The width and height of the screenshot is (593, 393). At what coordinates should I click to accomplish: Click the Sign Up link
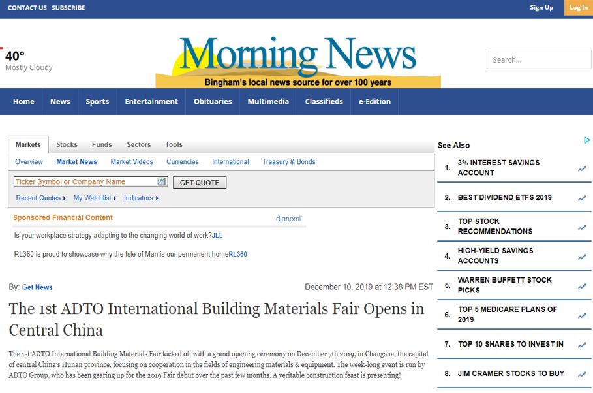(541, 8)
